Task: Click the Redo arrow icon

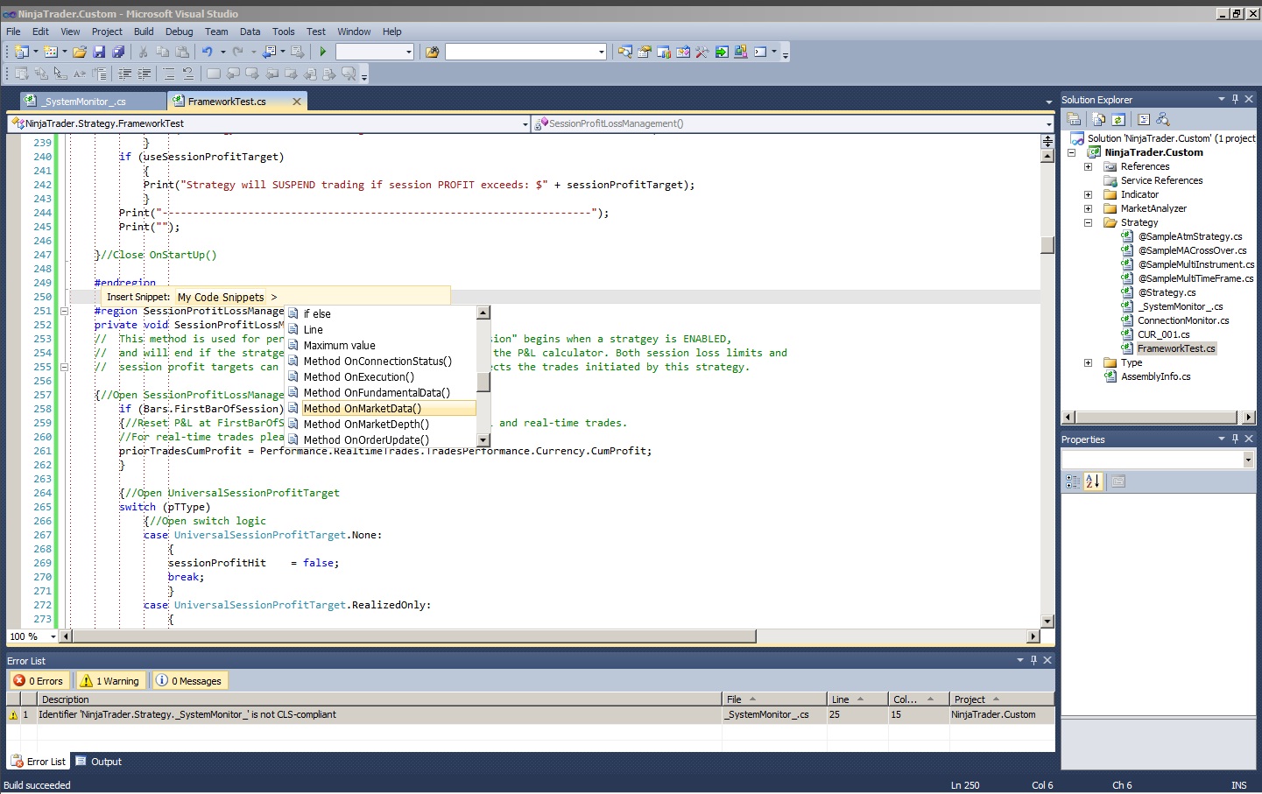Action: [x=237, y=53]
